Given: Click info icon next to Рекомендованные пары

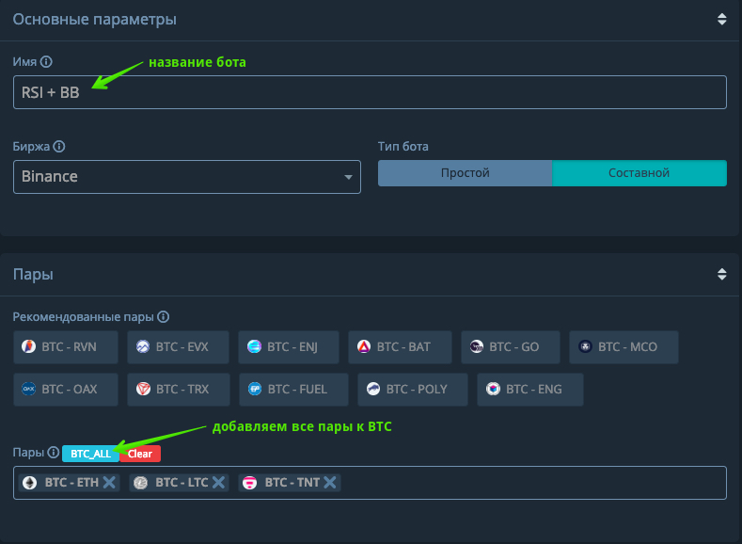Looking at the screenshot, I should click(164, 317).
